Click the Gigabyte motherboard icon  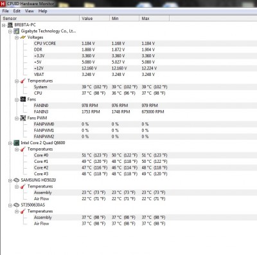coord(17,32)
